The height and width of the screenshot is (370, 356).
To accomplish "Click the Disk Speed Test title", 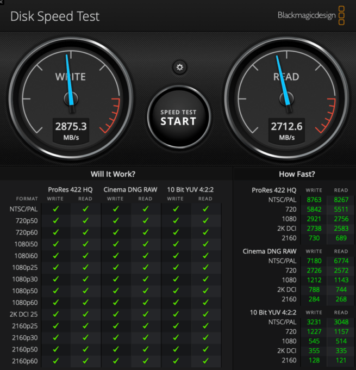I will [x=55, y=16].
